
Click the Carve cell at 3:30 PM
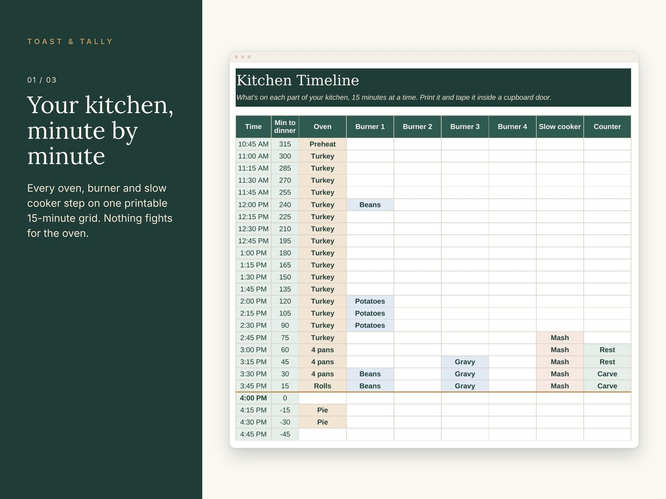click(x=607, y=374)
